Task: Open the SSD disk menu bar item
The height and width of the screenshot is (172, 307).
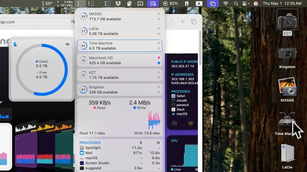Action: (80, 4)
